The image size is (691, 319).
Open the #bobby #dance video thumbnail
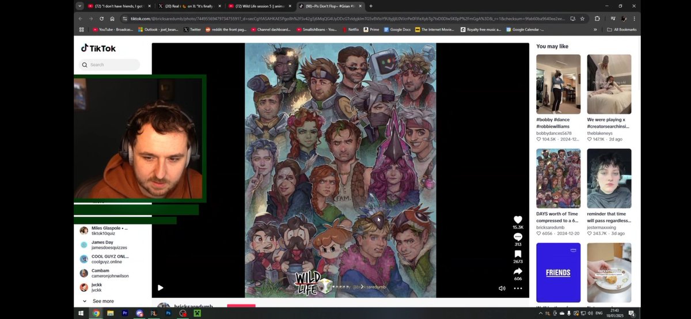click(x=558, y=84)
